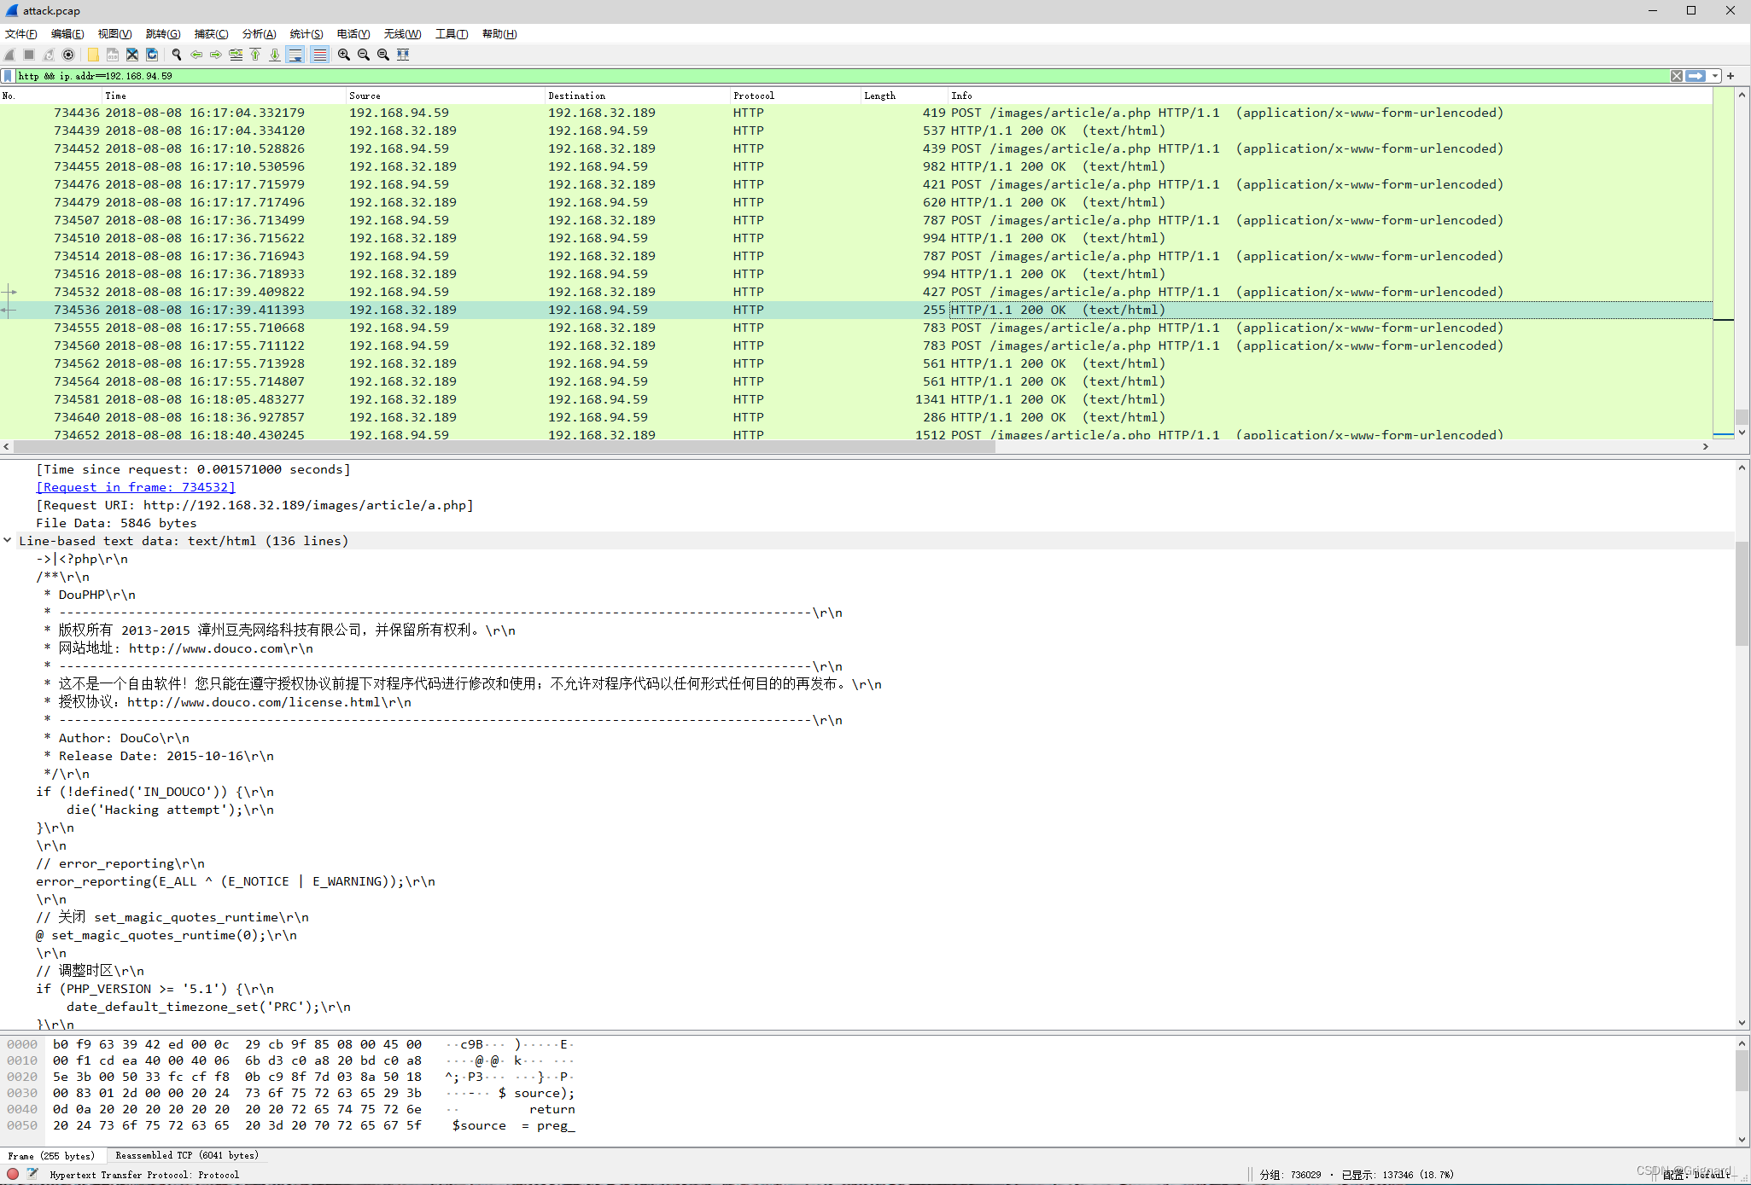
Task: Open the 捕获(C) menu
Action: click(x=211, y=34)
